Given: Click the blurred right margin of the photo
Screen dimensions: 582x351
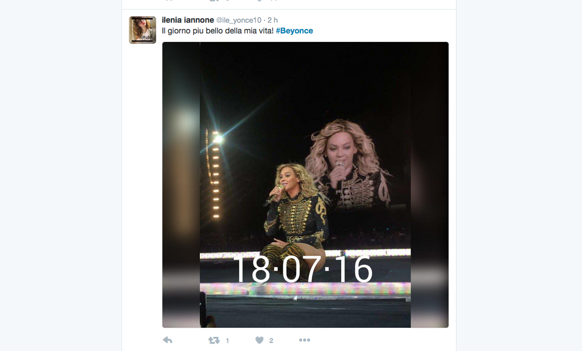Looking at the screenshot, I should click(x=429, y=185).
